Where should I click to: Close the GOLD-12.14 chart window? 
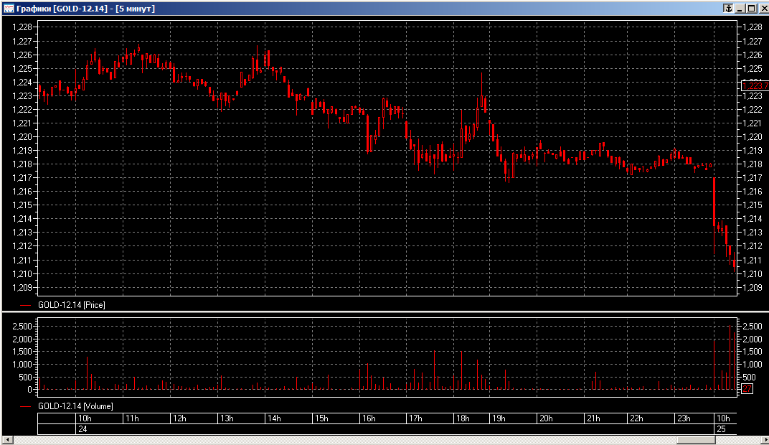tap(762, 9)
